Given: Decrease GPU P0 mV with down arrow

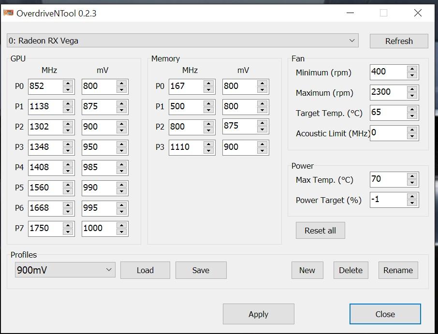Looking at the screenshot, I should 121,90.
